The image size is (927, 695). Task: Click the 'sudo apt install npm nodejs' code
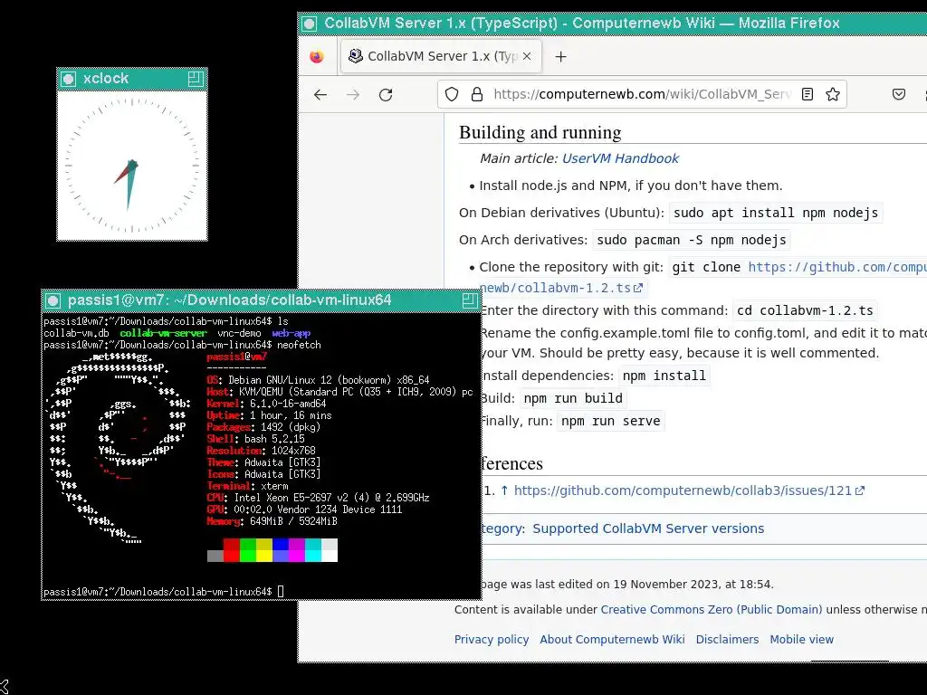pyautogui.click(x=776, y=213)
